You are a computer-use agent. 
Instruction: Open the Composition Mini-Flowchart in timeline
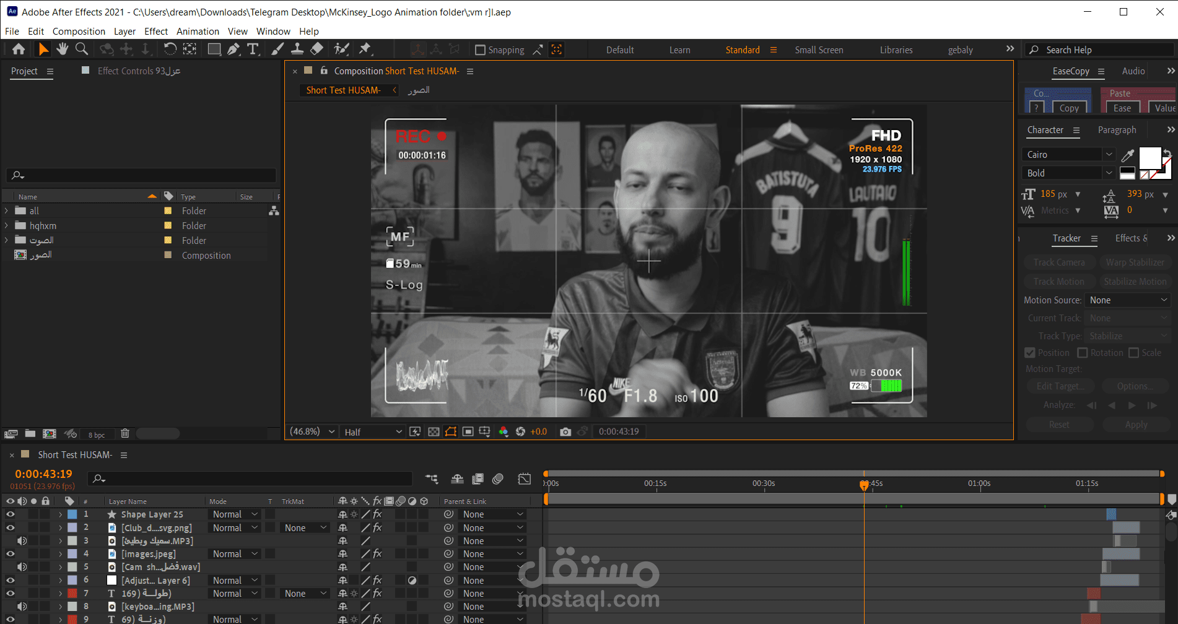click(x=432, y=479)
